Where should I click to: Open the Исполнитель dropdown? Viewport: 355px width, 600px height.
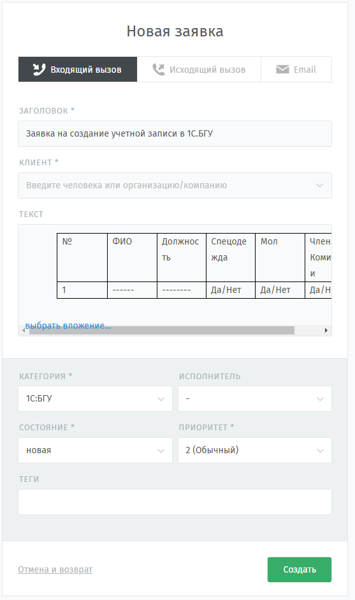[x=255, y=399]
